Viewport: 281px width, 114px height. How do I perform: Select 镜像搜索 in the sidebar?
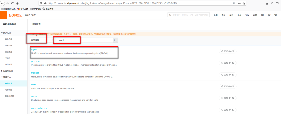(9, 83)
